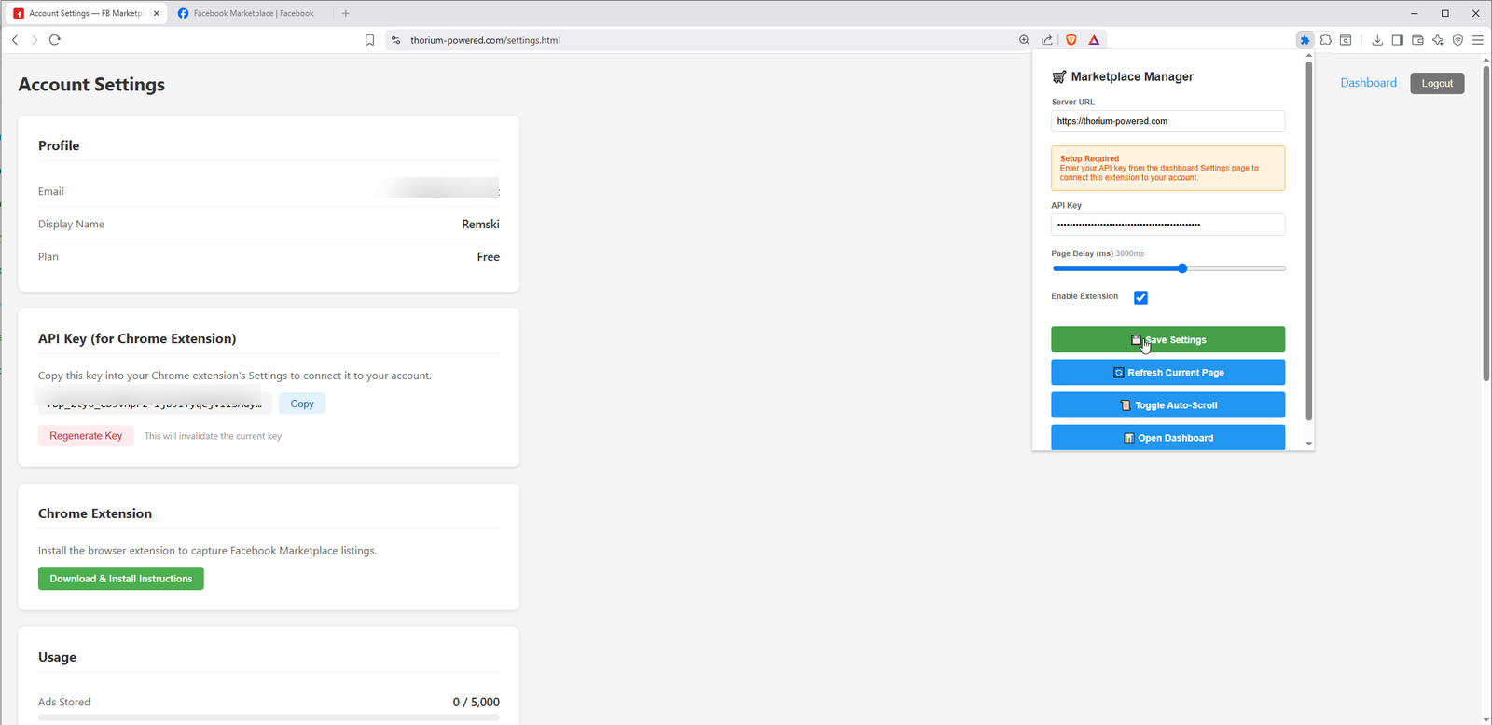Image resolution: width=1492 pixels, height=725 pixels.
Task: Open Leo AI assistant star icon
Action: click(x=1438, y=40)
